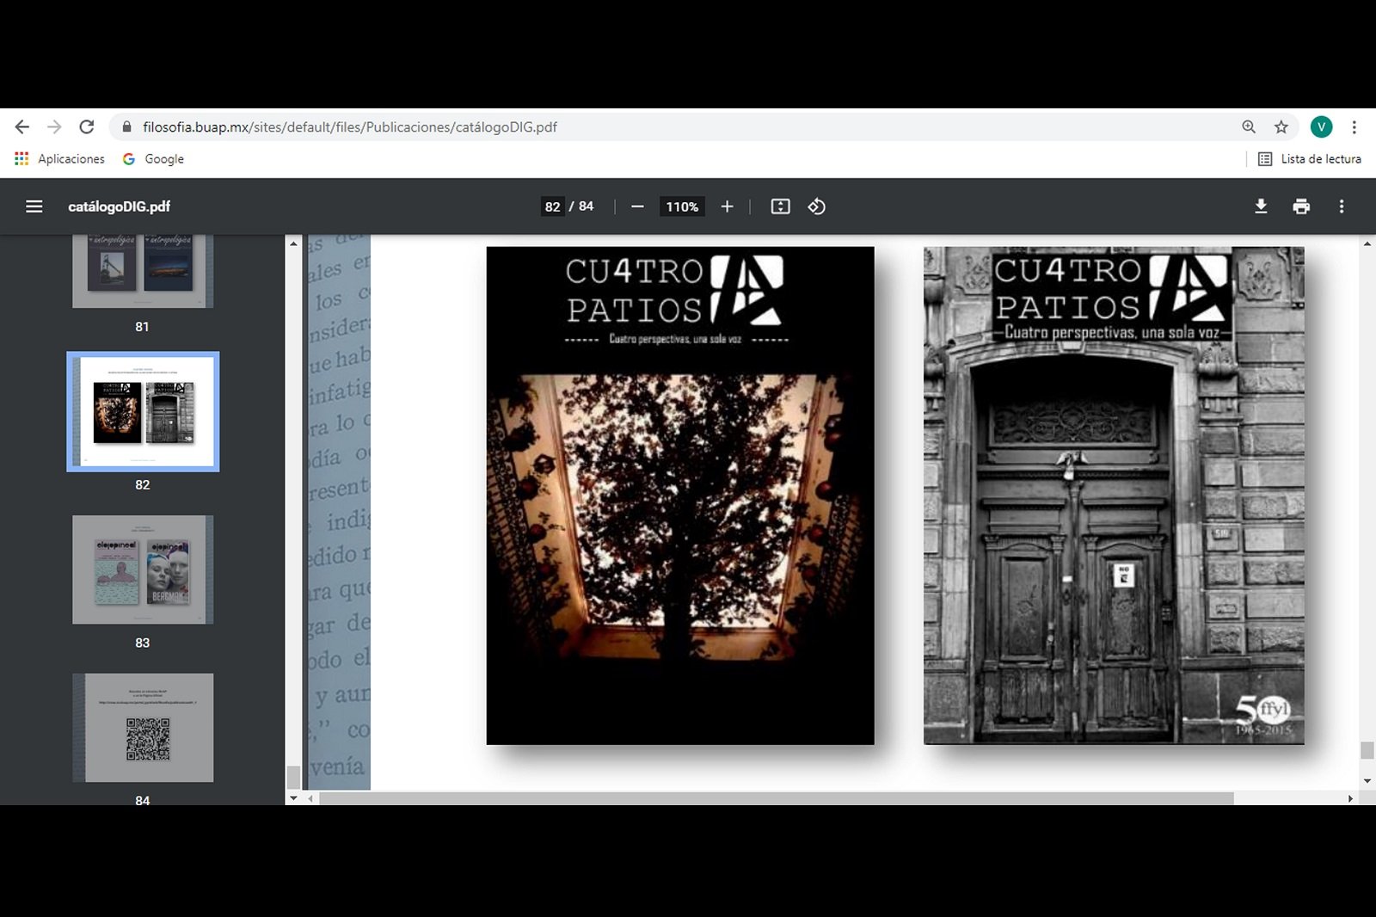
Task: Zoom in with the plus button
Action: click(x=727, y=206)
